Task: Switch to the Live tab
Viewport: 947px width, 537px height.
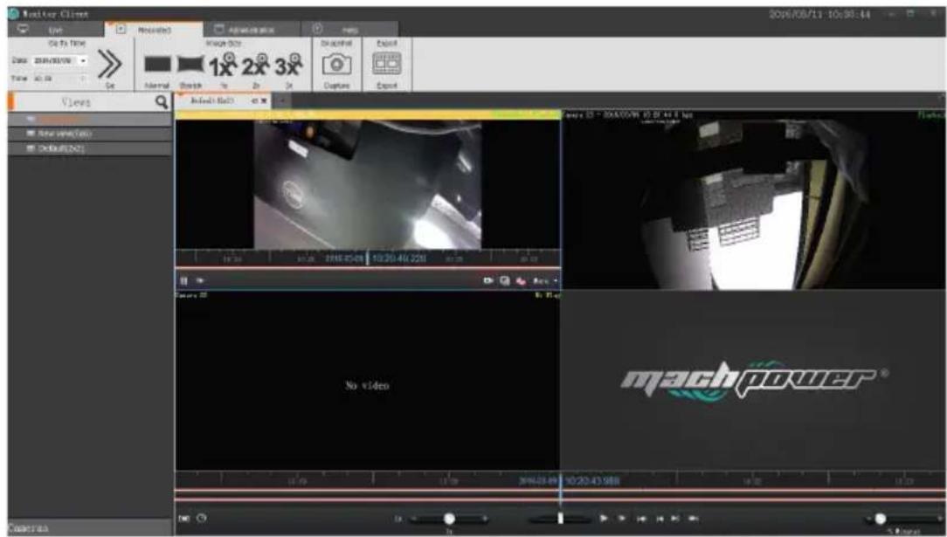Action: [x=56, y=30]
